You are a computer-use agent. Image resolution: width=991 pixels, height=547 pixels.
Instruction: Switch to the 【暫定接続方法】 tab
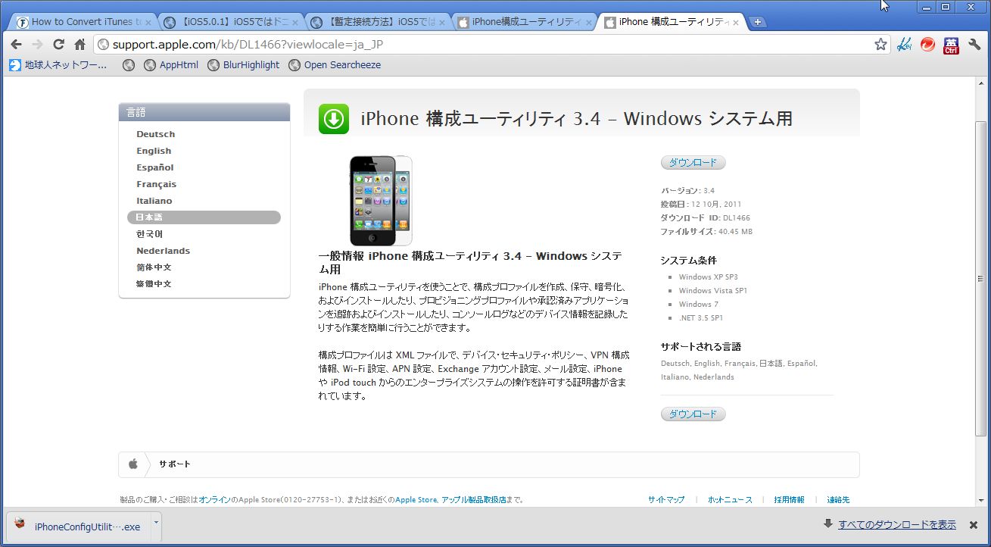click(x=376, y=22)
